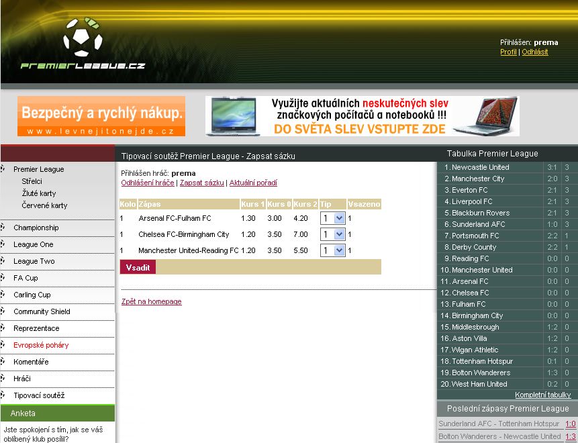Viewport: 578px width, 443px height.
Task: Click the 1:0 Sunderland-Tottenham score link
Action: pos(570,424)
